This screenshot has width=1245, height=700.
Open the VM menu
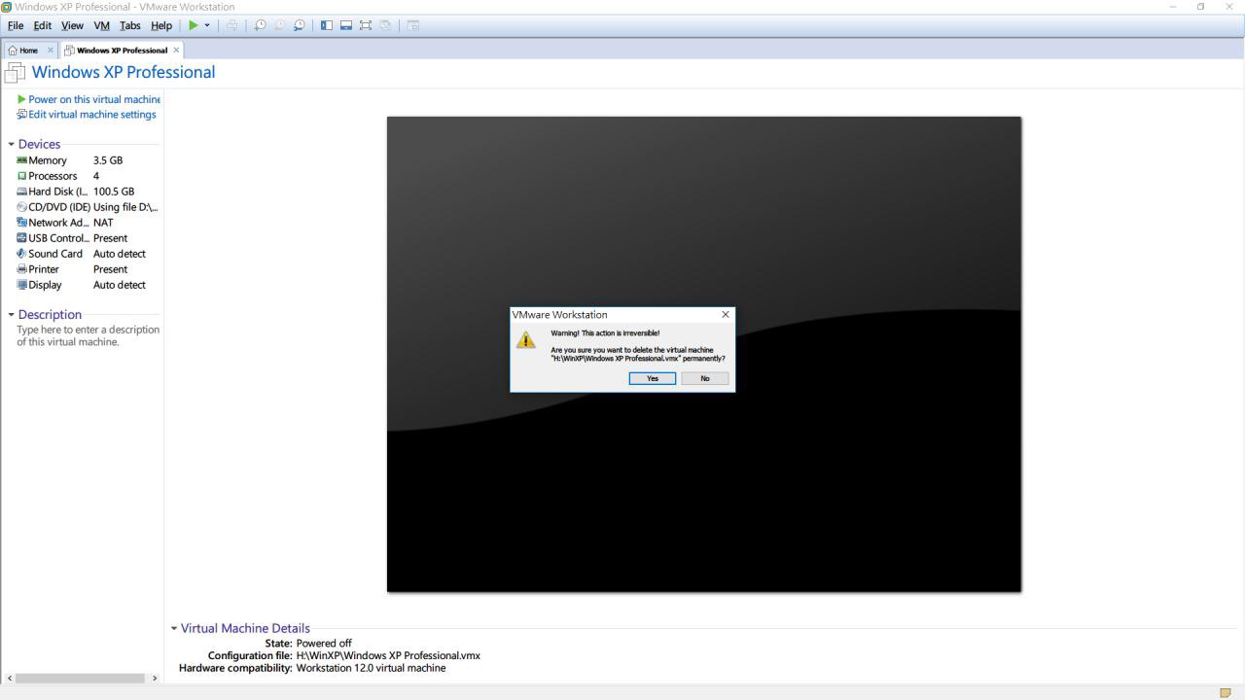102,25
